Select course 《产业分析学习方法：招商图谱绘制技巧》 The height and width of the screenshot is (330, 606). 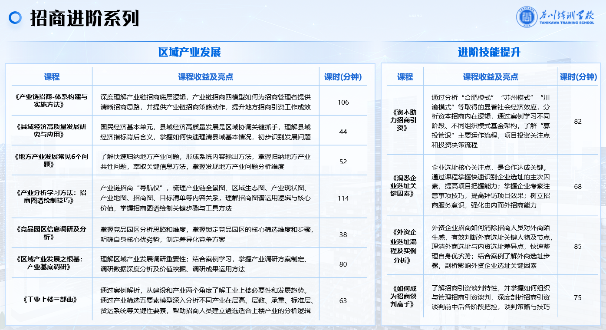51,196
